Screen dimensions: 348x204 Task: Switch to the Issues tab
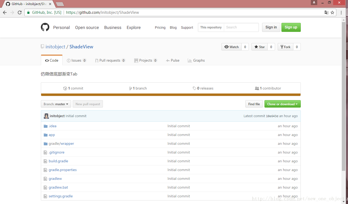(77, 60)
